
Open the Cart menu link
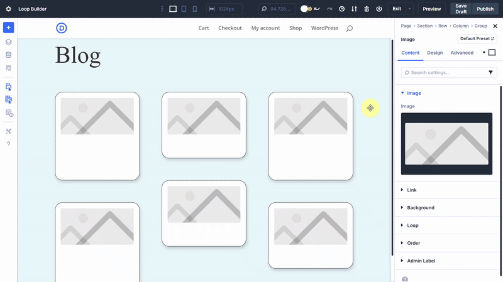(203, 28)
